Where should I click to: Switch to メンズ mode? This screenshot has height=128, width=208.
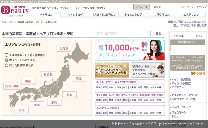coord(157,7)
